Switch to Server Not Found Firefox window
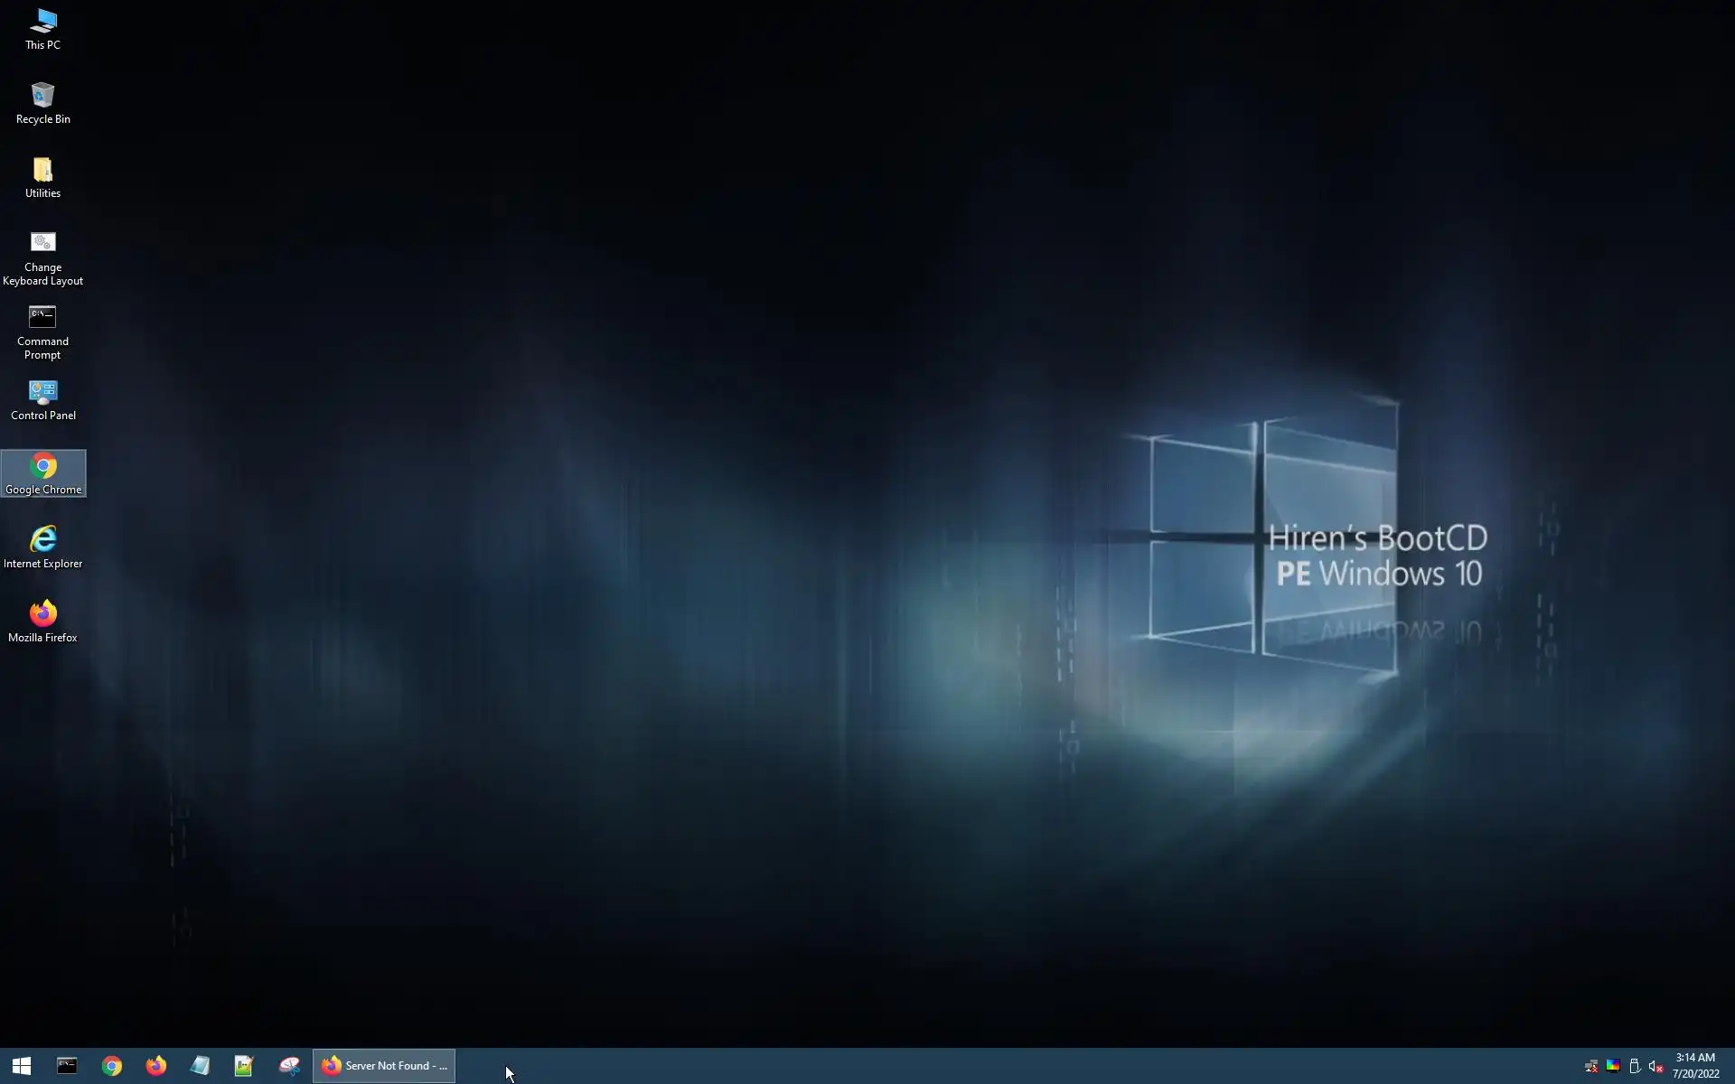The image size is (1735, 1084). tap(385, 1066)
